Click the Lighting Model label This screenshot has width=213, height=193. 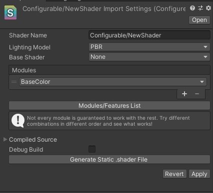tap(29, 47)
